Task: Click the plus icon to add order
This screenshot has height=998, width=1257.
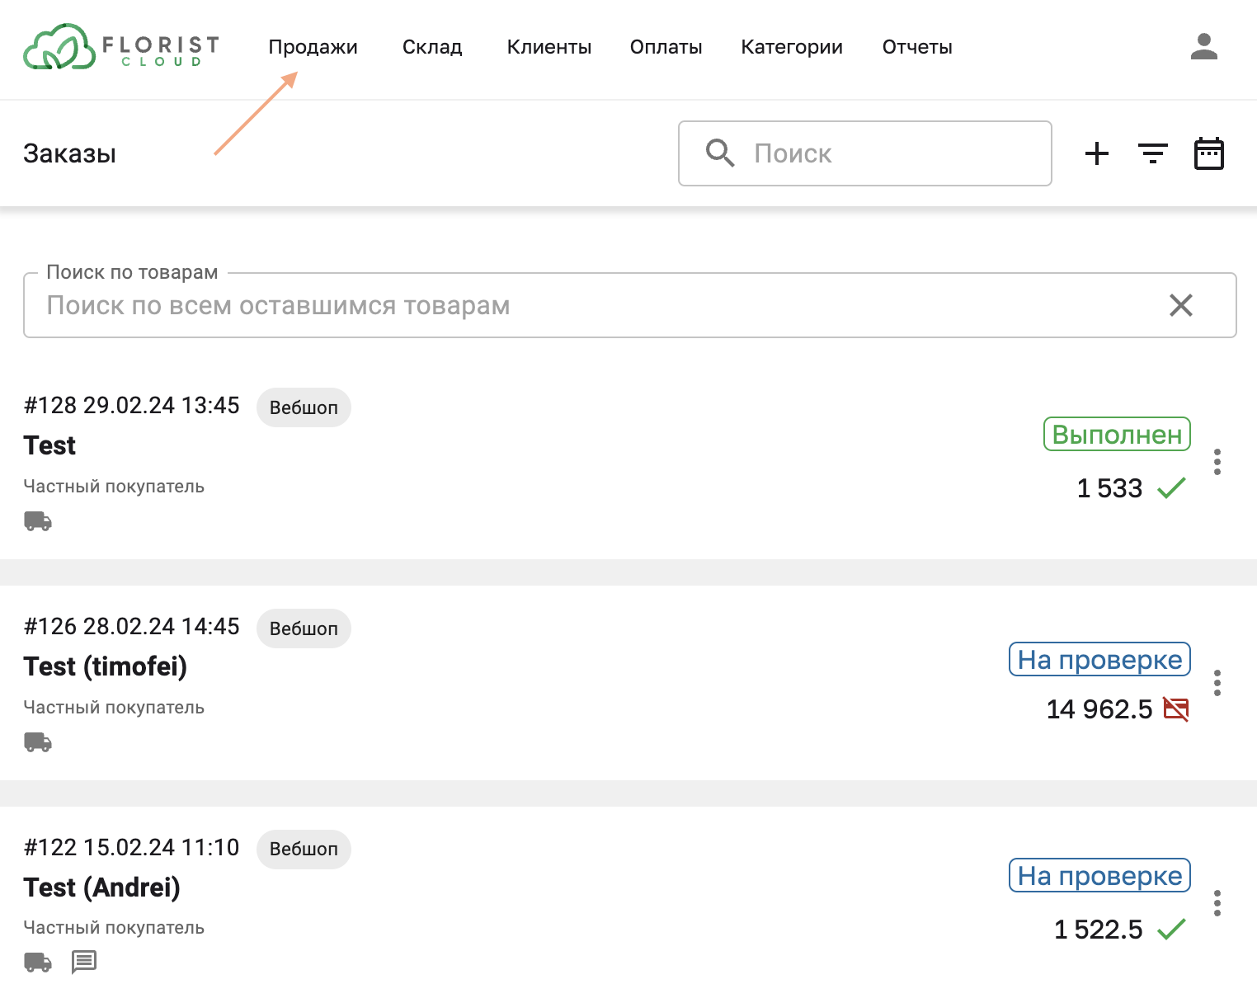Action: 1096,153
